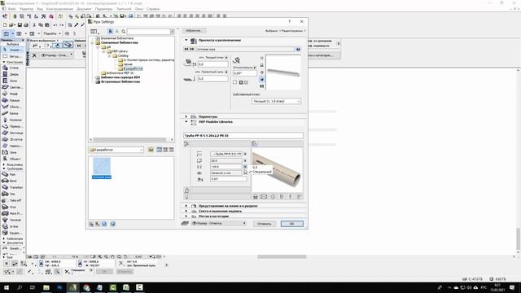521x293 pixels.
Task: Open the Design menu
Action: [59, 9]
